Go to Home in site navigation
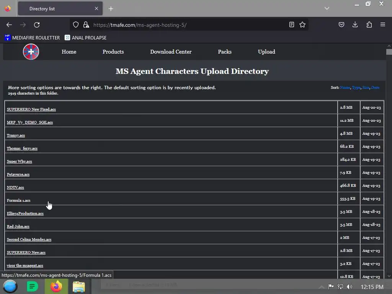 [x=69, y=52]
